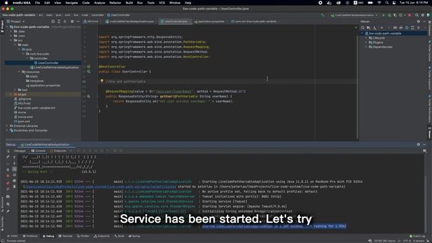Open Project panel options gear
Viewport: 432px width, 243px height.
click(x=72, y=22)
